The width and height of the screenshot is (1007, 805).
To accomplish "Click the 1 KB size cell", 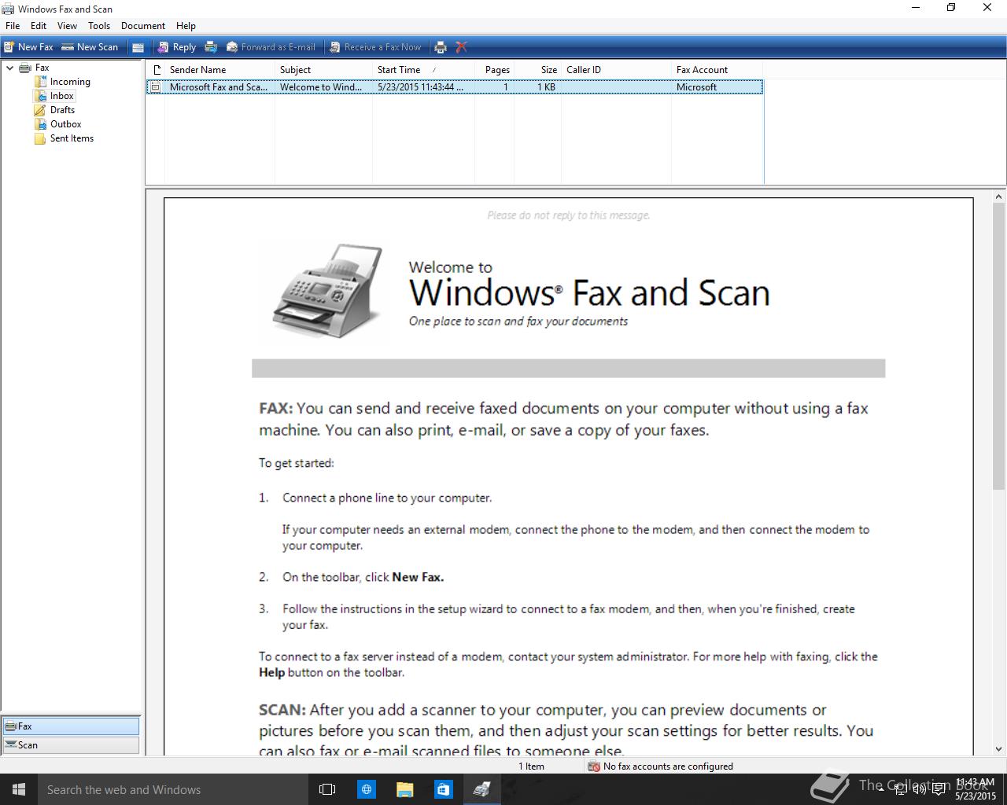I will click(546, 87).
